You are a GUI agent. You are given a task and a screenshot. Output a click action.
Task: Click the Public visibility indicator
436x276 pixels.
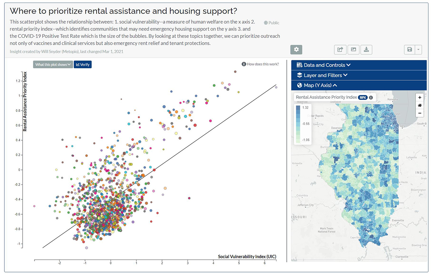point(271,23)
